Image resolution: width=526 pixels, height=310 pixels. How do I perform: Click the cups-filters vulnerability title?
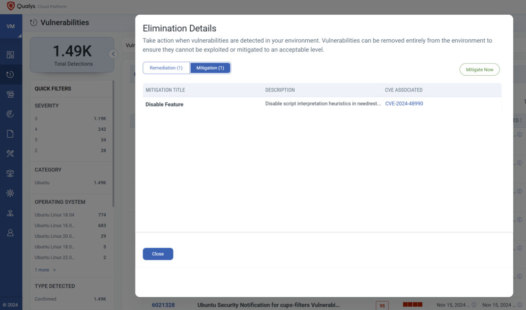point(268,305)
